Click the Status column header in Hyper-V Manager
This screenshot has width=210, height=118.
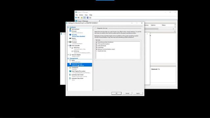(x=164, y=25)
